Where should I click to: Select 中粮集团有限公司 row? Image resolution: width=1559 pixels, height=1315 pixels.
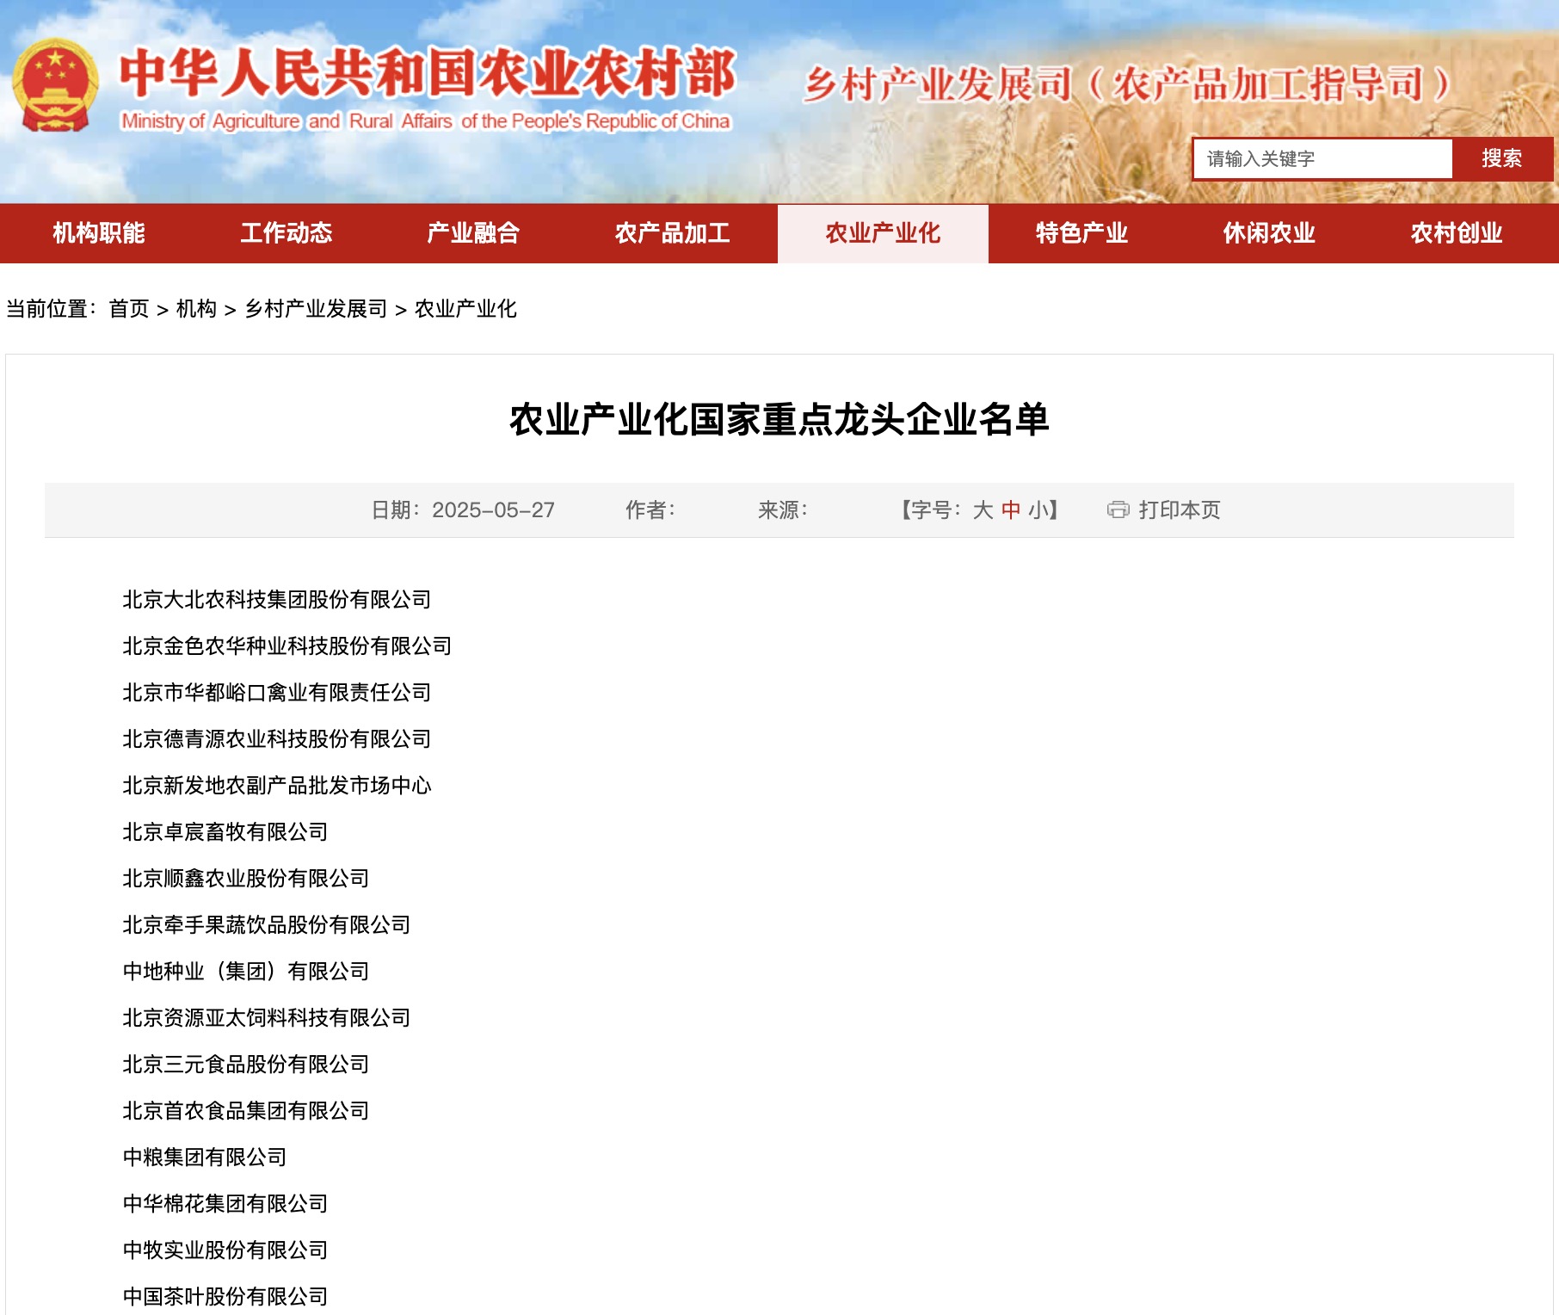tap(204, 1158)
